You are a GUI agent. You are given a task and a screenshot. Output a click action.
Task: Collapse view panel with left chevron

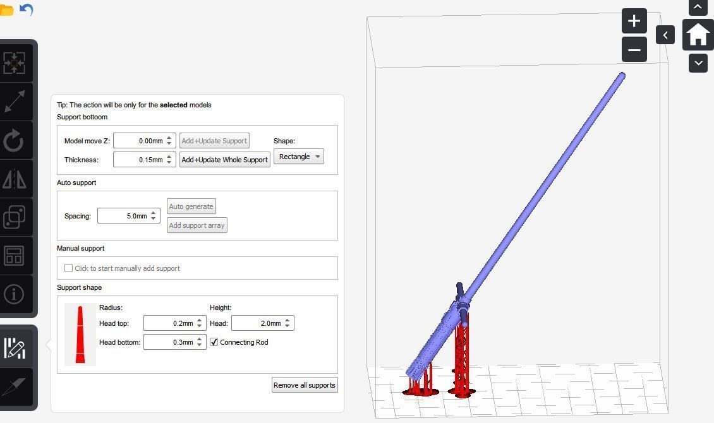click(x=665, y=35)
